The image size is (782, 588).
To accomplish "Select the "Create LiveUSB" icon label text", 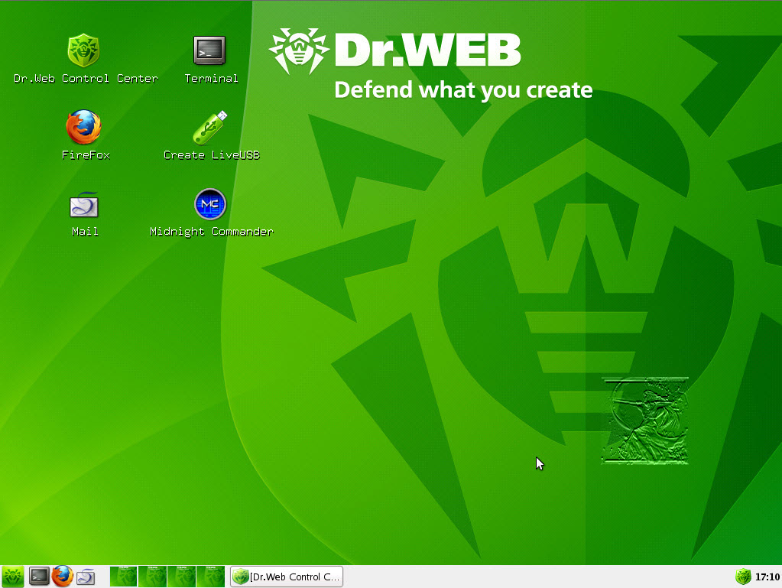I will click(212, 155).
